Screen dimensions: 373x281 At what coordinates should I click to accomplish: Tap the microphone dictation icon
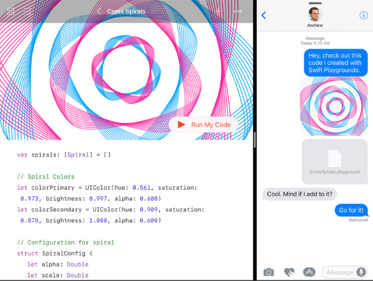click(361, 272)
